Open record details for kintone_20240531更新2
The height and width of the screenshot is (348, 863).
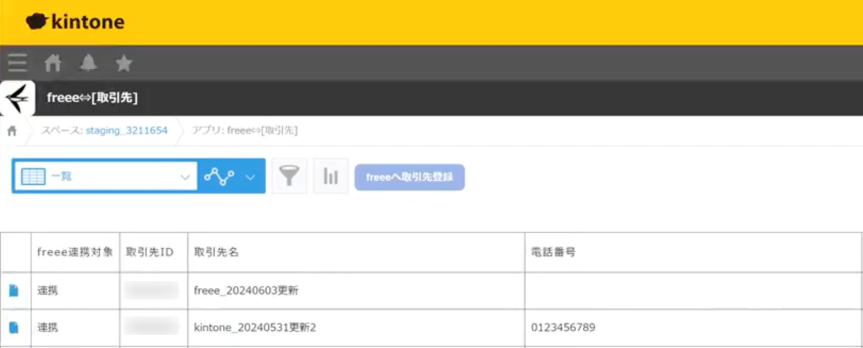14,327
